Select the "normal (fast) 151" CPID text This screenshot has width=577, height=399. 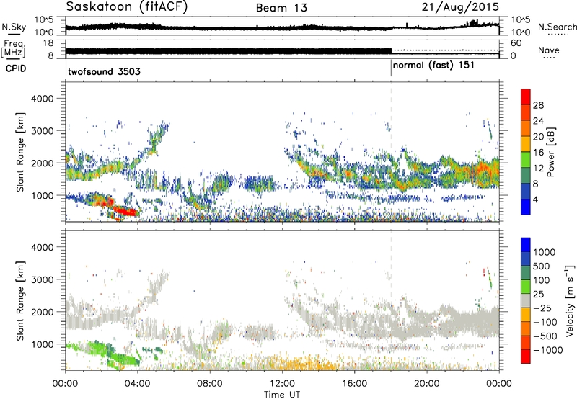[x=433, y=66]
